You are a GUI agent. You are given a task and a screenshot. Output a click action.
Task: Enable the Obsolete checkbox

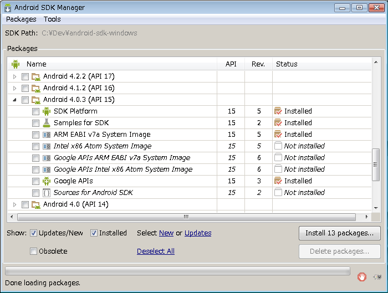tap(34, 251)
